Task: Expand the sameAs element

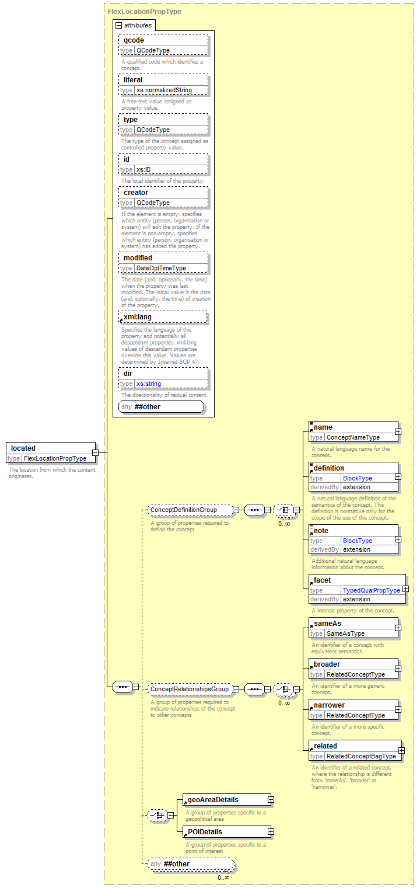Action: pos(398,628)
